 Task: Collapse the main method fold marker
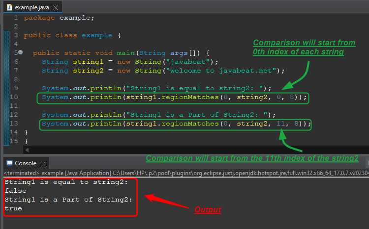21,52
